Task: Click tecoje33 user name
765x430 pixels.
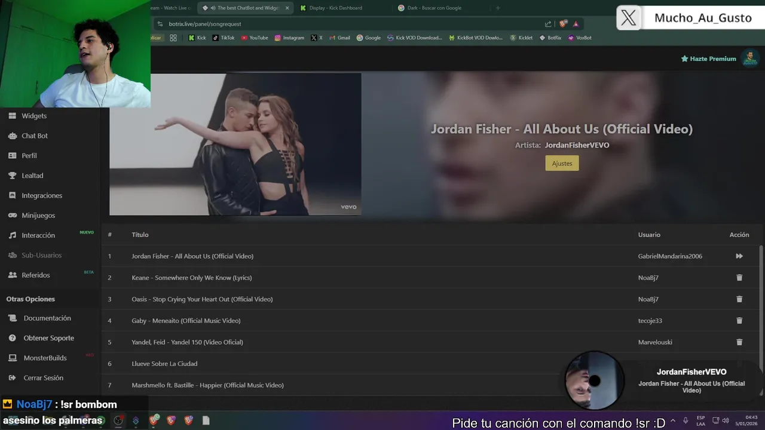Action: [650, 321]
